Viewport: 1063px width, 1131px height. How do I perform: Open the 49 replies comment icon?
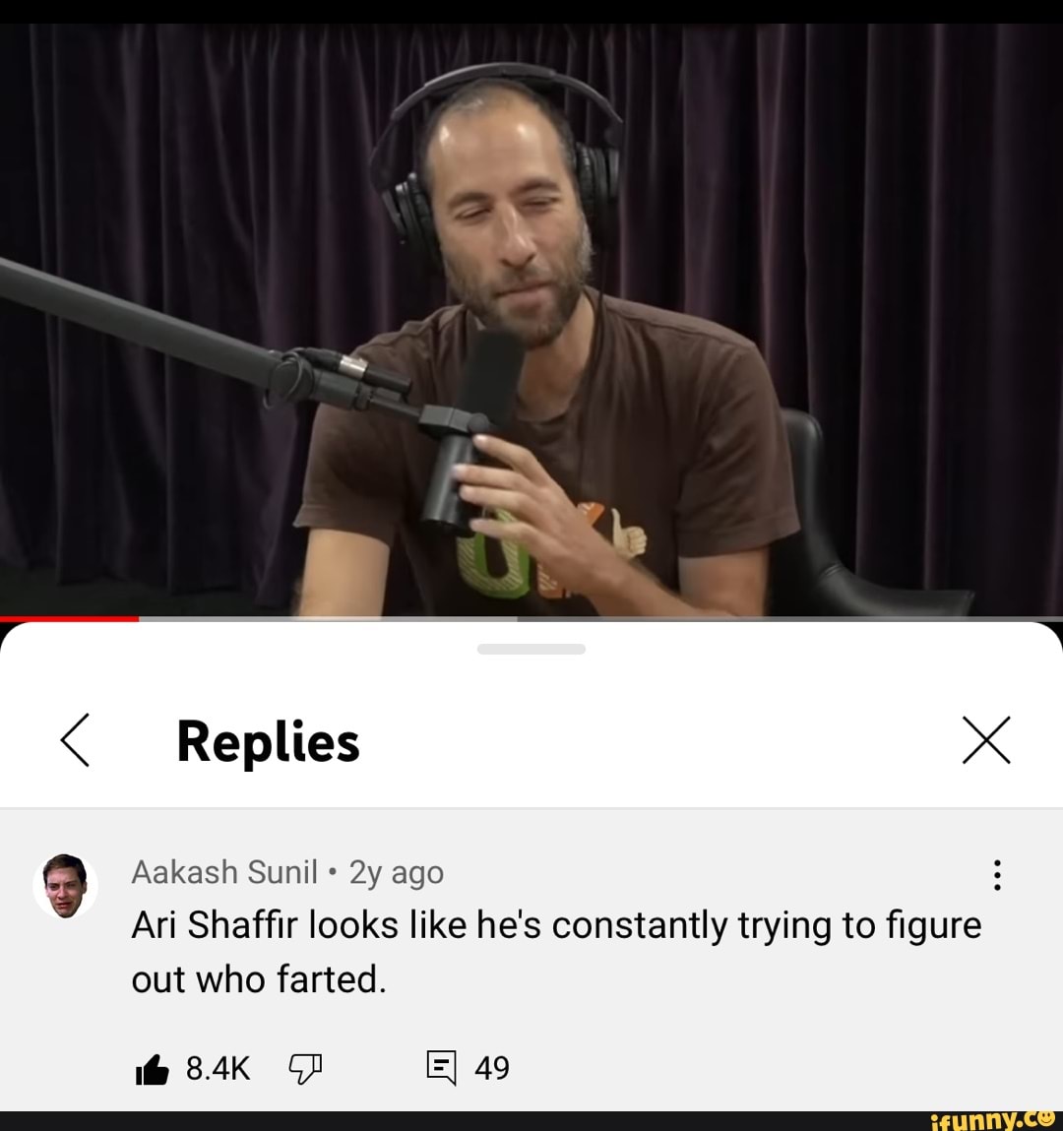click(441, 1068)
